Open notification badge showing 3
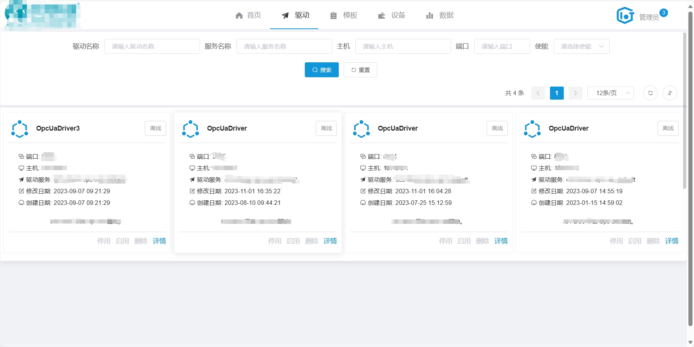Viewport: 694px width, 347px height. 663,13
